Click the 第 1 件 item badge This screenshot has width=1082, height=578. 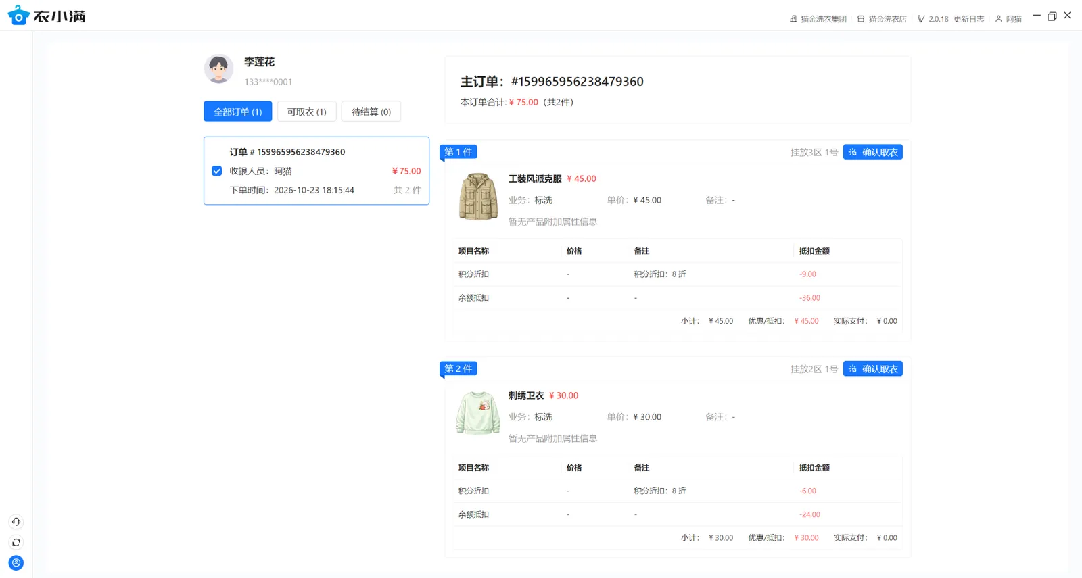458,152
